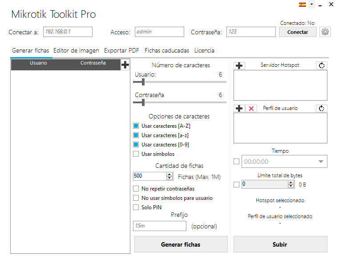The image size is (339, 264).
Task: Refresh the Servidor Hotspot list
Action: click(x=322, y=65)
